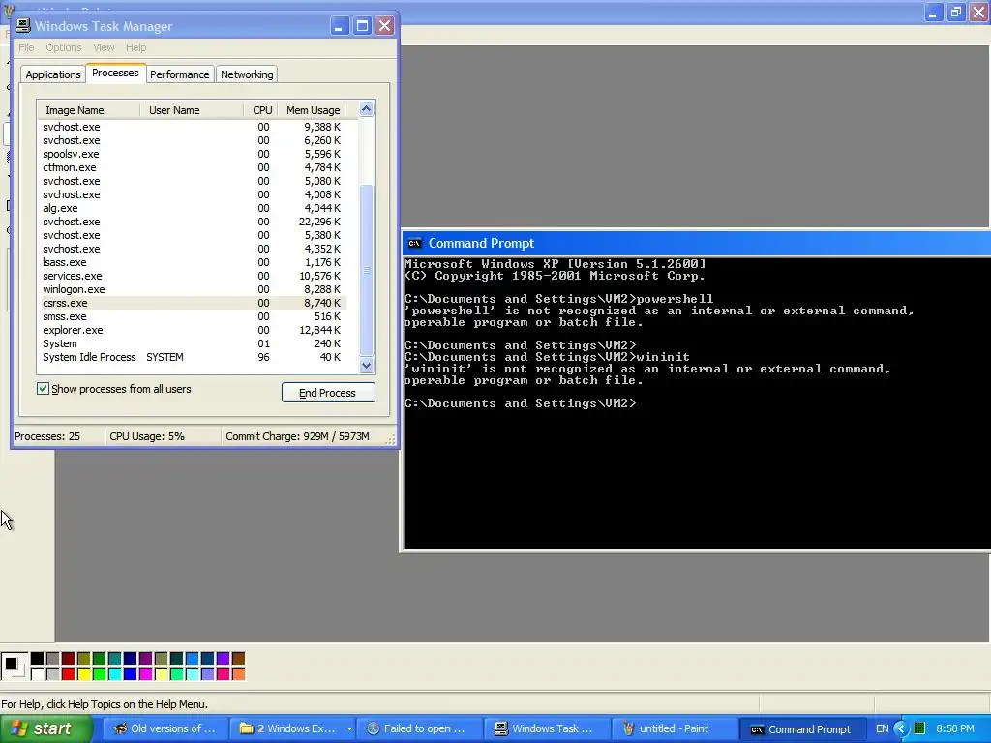Select the alg.exe process row

tap(193, 208)
